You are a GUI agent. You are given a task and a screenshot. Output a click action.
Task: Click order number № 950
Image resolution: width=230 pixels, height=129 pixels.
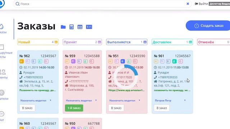click(x=70, y=124)
